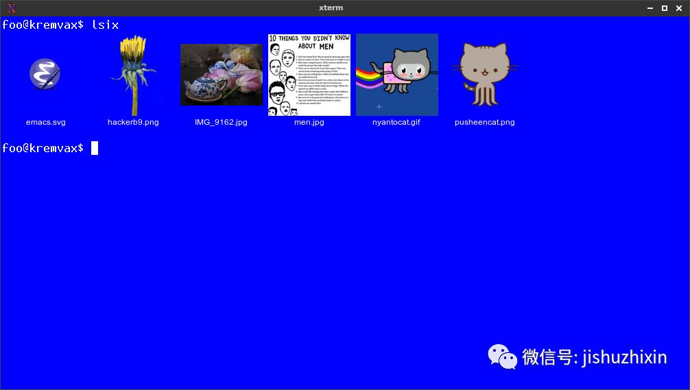Click the terminal cursor at the prompt

click(95, 148)
